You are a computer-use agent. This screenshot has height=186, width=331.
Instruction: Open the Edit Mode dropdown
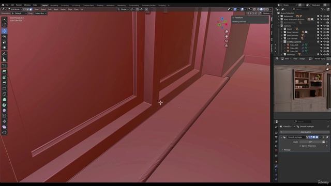click(15, 9)
